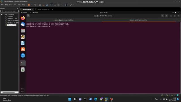The width and height of the screenshot is (181, 102).
Task: Close the Debian VM tab
Action: [x=53, y=9]
